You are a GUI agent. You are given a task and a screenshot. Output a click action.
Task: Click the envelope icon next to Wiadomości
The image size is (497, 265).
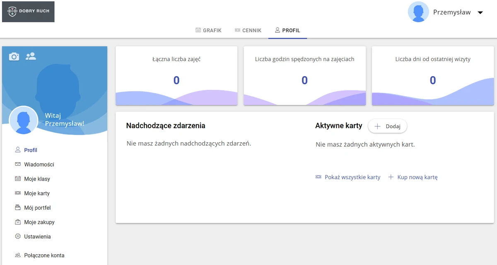pos(18,164)
